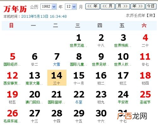Select date 30 marked 十六

coord(101,116)
